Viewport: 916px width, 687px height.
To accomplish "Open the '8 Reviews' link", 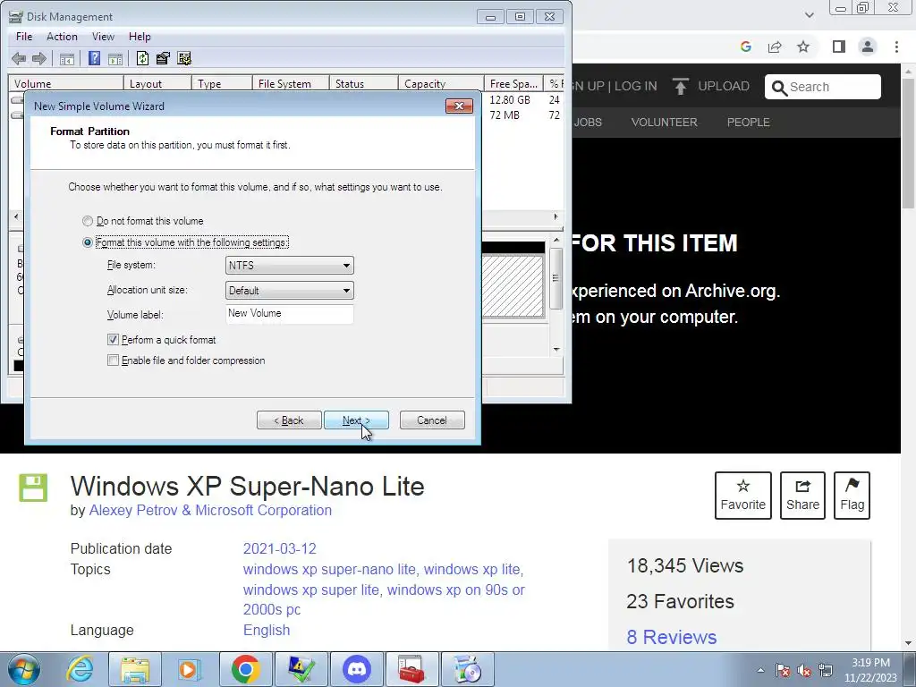I will click(671, 637).
